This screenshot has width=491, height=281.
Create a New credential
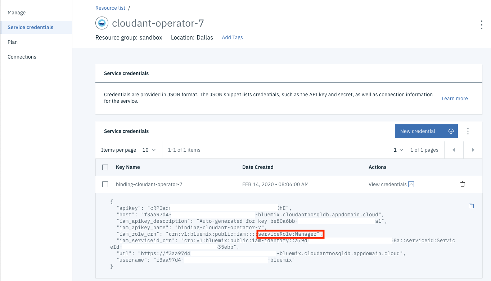pyautogui.click(x=426, y=131)
